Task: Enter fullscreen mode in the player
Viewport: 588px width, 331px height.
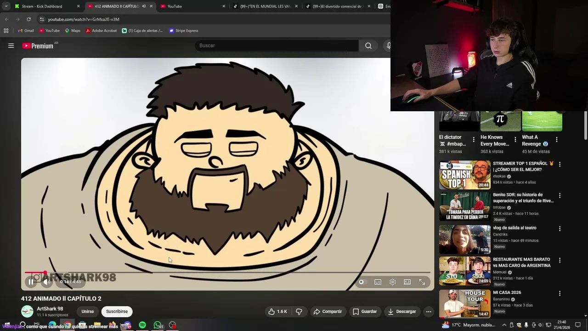Action: tap(422, 282)
